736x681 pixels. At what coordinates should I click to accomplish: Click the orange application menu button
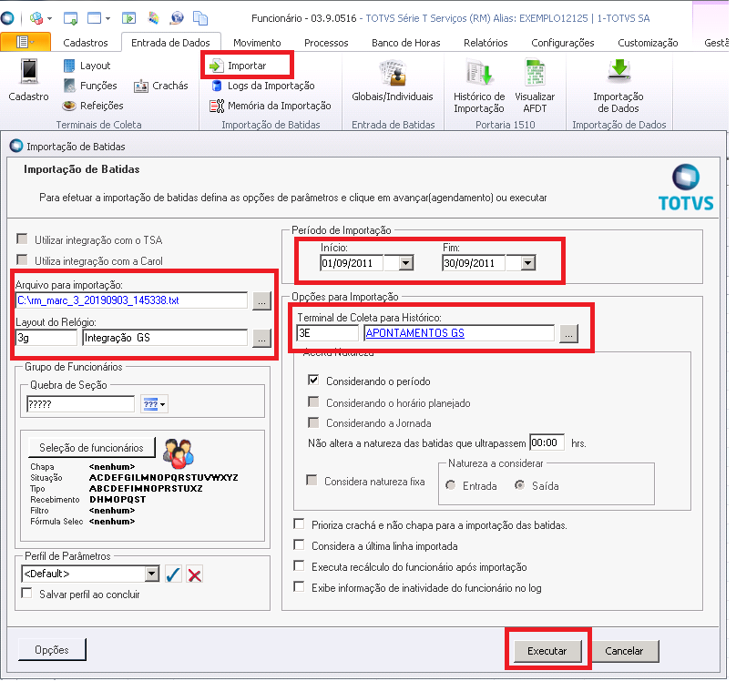click(26, 42)
